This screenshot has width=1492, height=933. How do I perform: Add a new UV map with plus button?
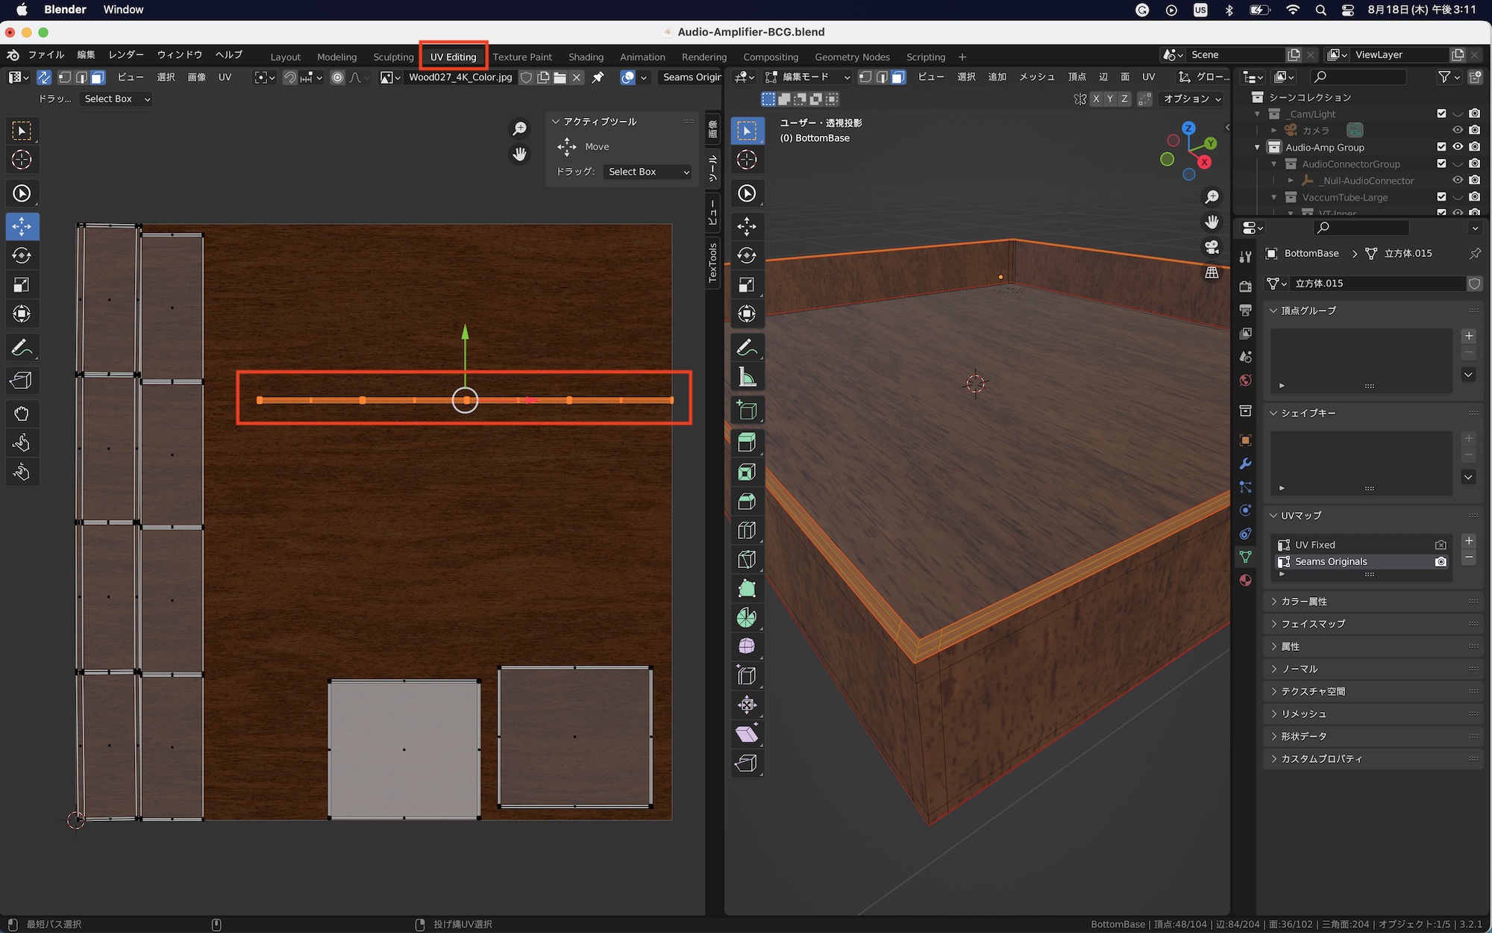pyautogui.click(x=1469, y=541)
